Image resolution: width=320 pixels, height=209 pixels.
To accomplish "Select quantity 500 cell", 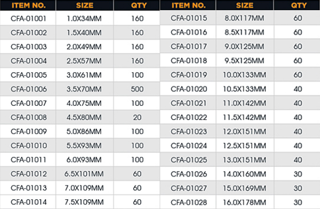I will point(138,89).
